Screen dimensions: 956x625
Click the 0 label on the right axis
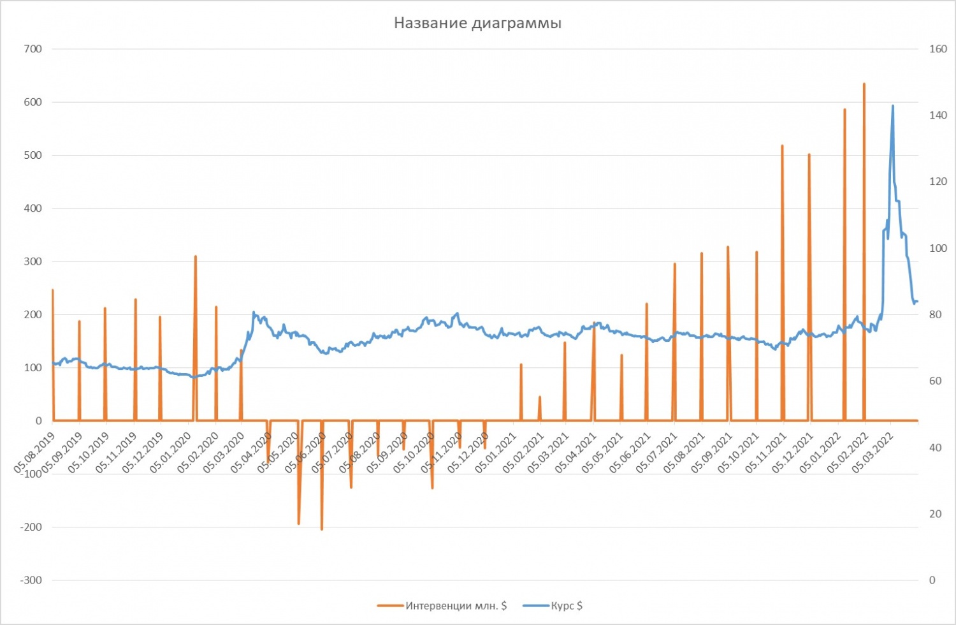[x=932, y=580]
